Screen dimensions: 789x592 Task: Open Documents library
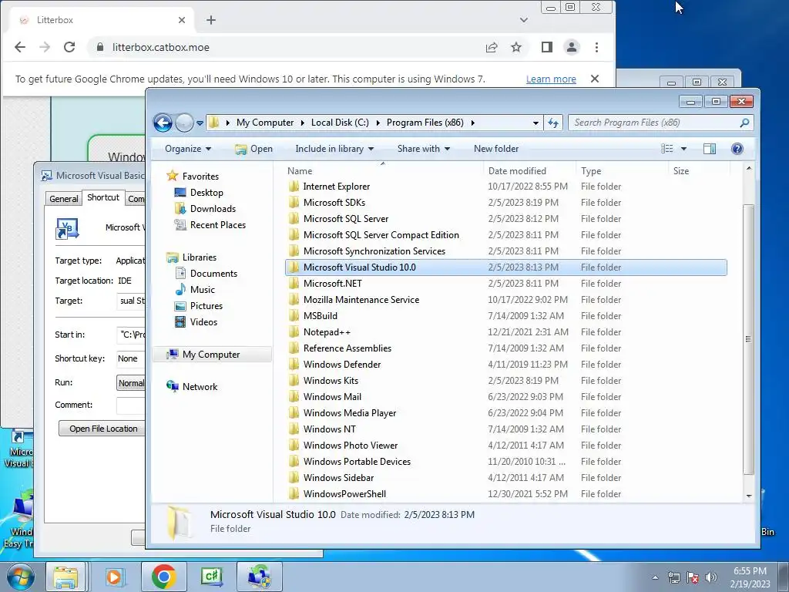pyautogui.click(x=213, y=274)
